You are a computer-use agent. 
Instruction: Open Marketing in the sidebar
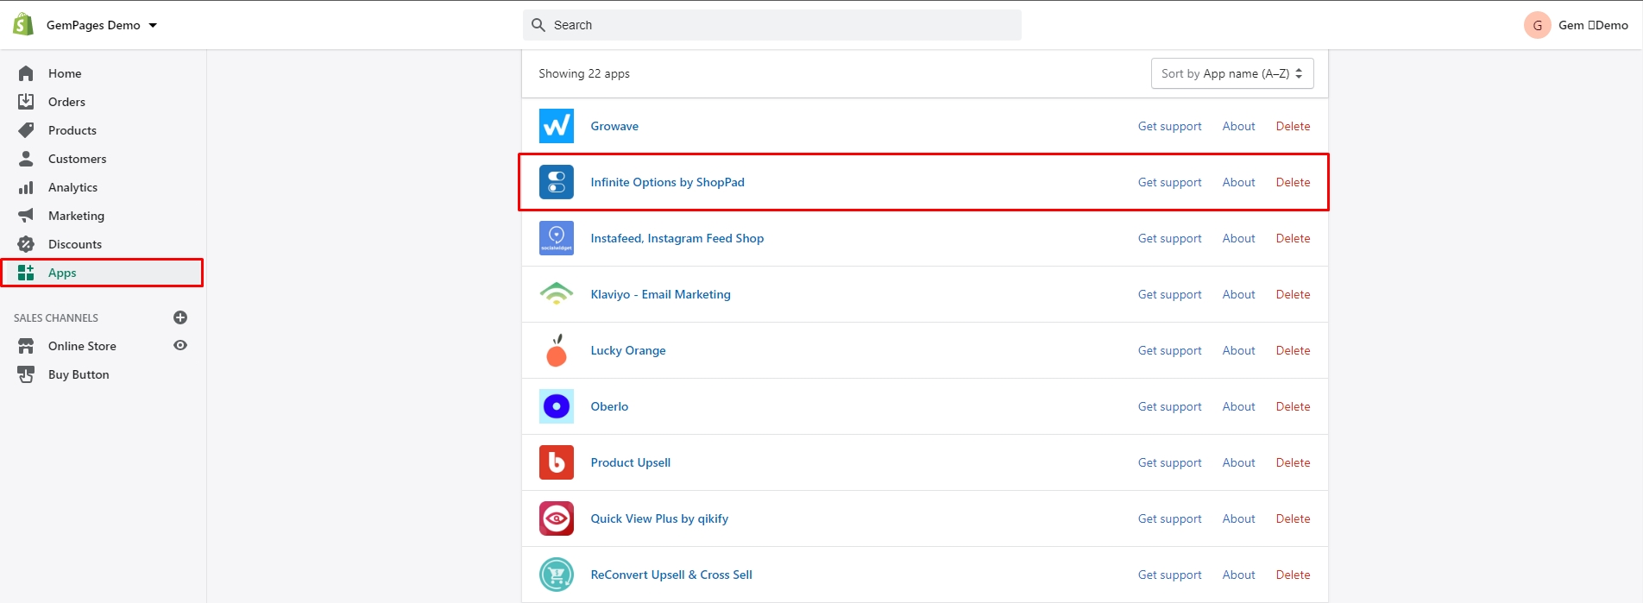(x=76, y=216)
